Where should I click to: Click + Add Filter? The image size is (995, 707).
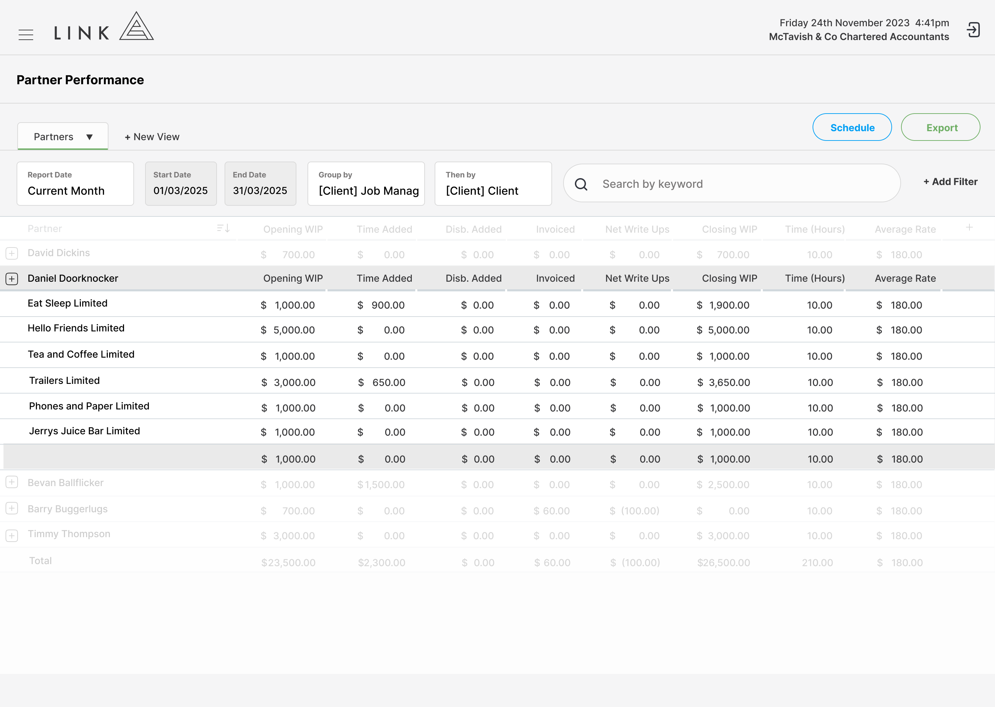pyautogui.click(x=950, y=182)
